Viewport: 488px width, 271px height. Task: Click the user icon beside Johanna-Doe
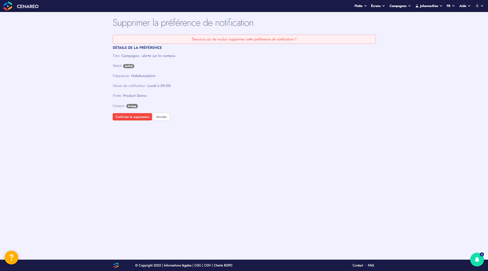click(417, 6)
